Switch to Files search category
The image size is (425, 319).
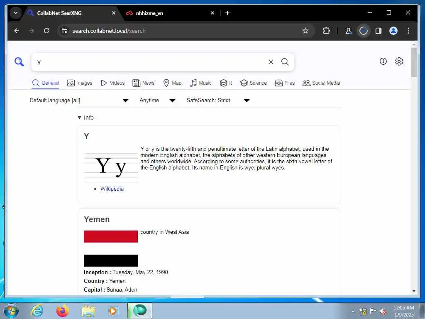pyautogui.click(x=285, y=83)
